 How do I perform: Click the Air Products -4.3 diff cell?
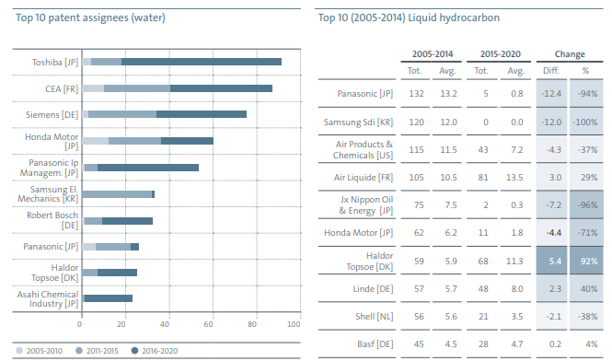pyautogui.click(x=551, y=149)
